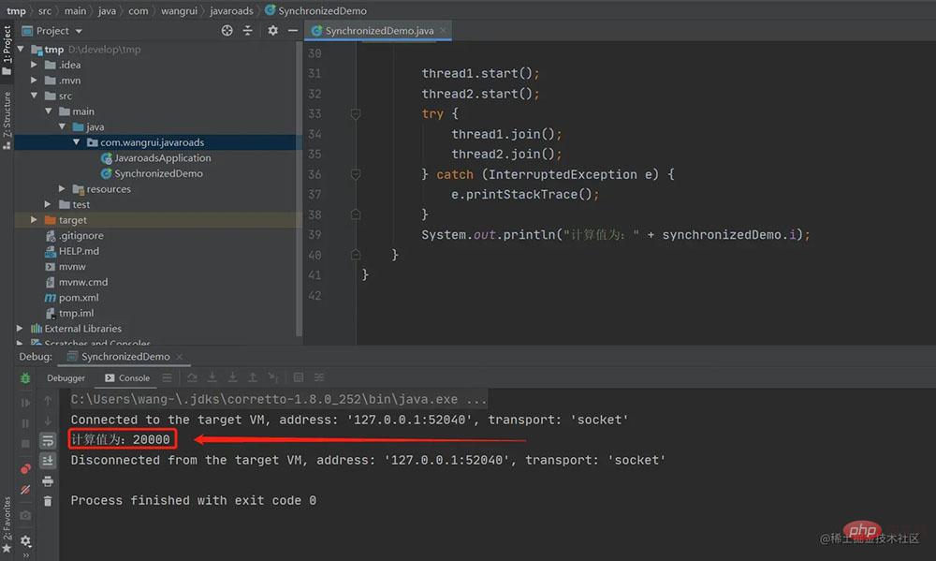Click the Clear All trash icon
Image resolution: width=936 pixels, height=561 pixels.
pos(48,501)
